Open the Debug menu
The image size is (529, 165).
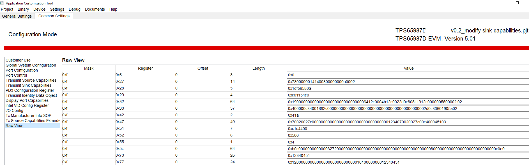tap(75, 9)
